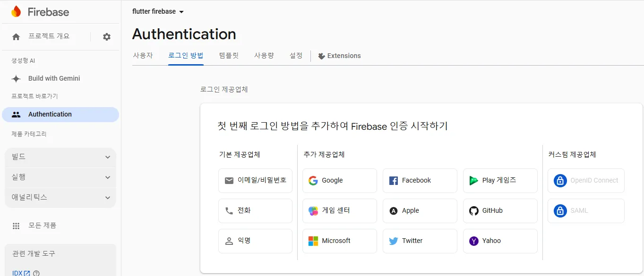Click the Game Center bubbles icon
Viewport: 644px width, 276px height.
(313, 211)
